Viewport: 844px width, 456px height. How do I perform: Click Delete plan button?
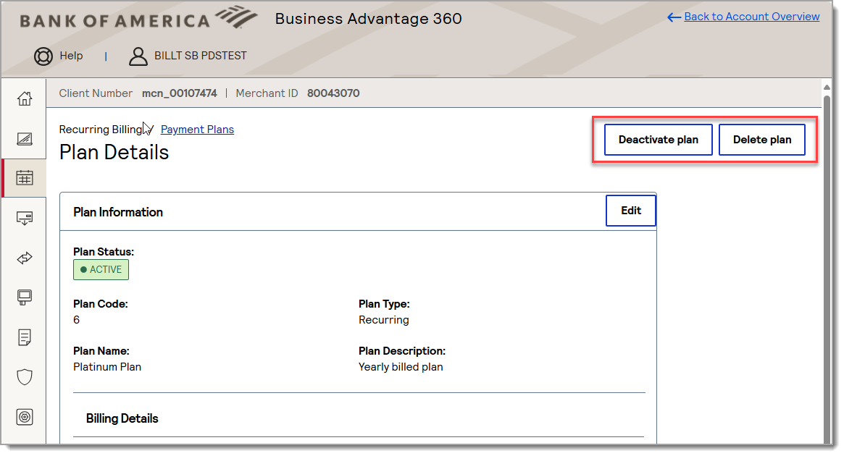[x=762, y=140]
